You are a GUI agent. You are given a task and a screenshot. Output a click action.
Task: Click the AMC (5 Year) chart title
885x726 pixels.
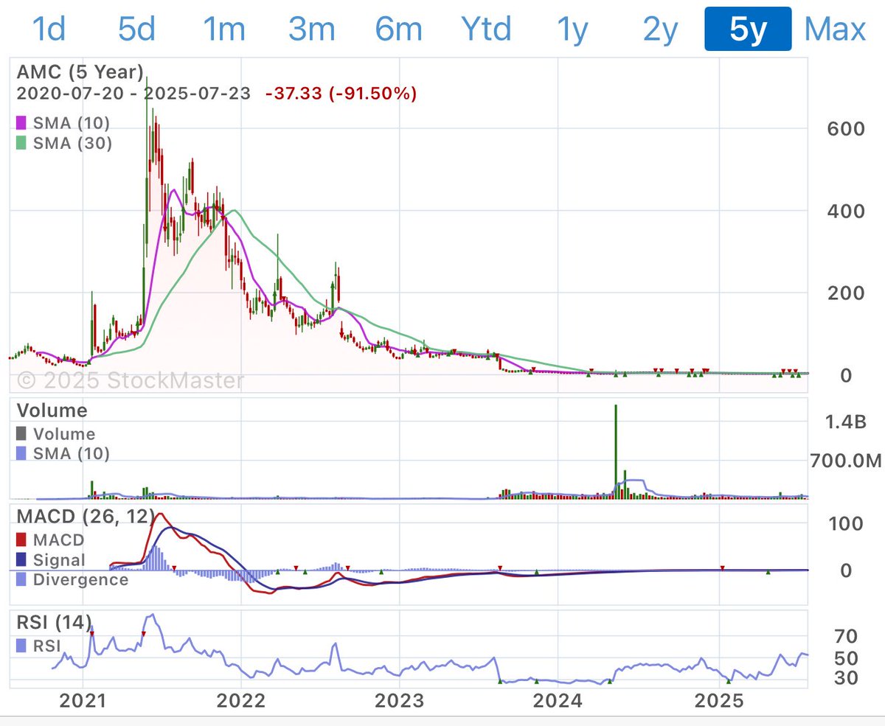pyautogui.click(x=80, y=72)
